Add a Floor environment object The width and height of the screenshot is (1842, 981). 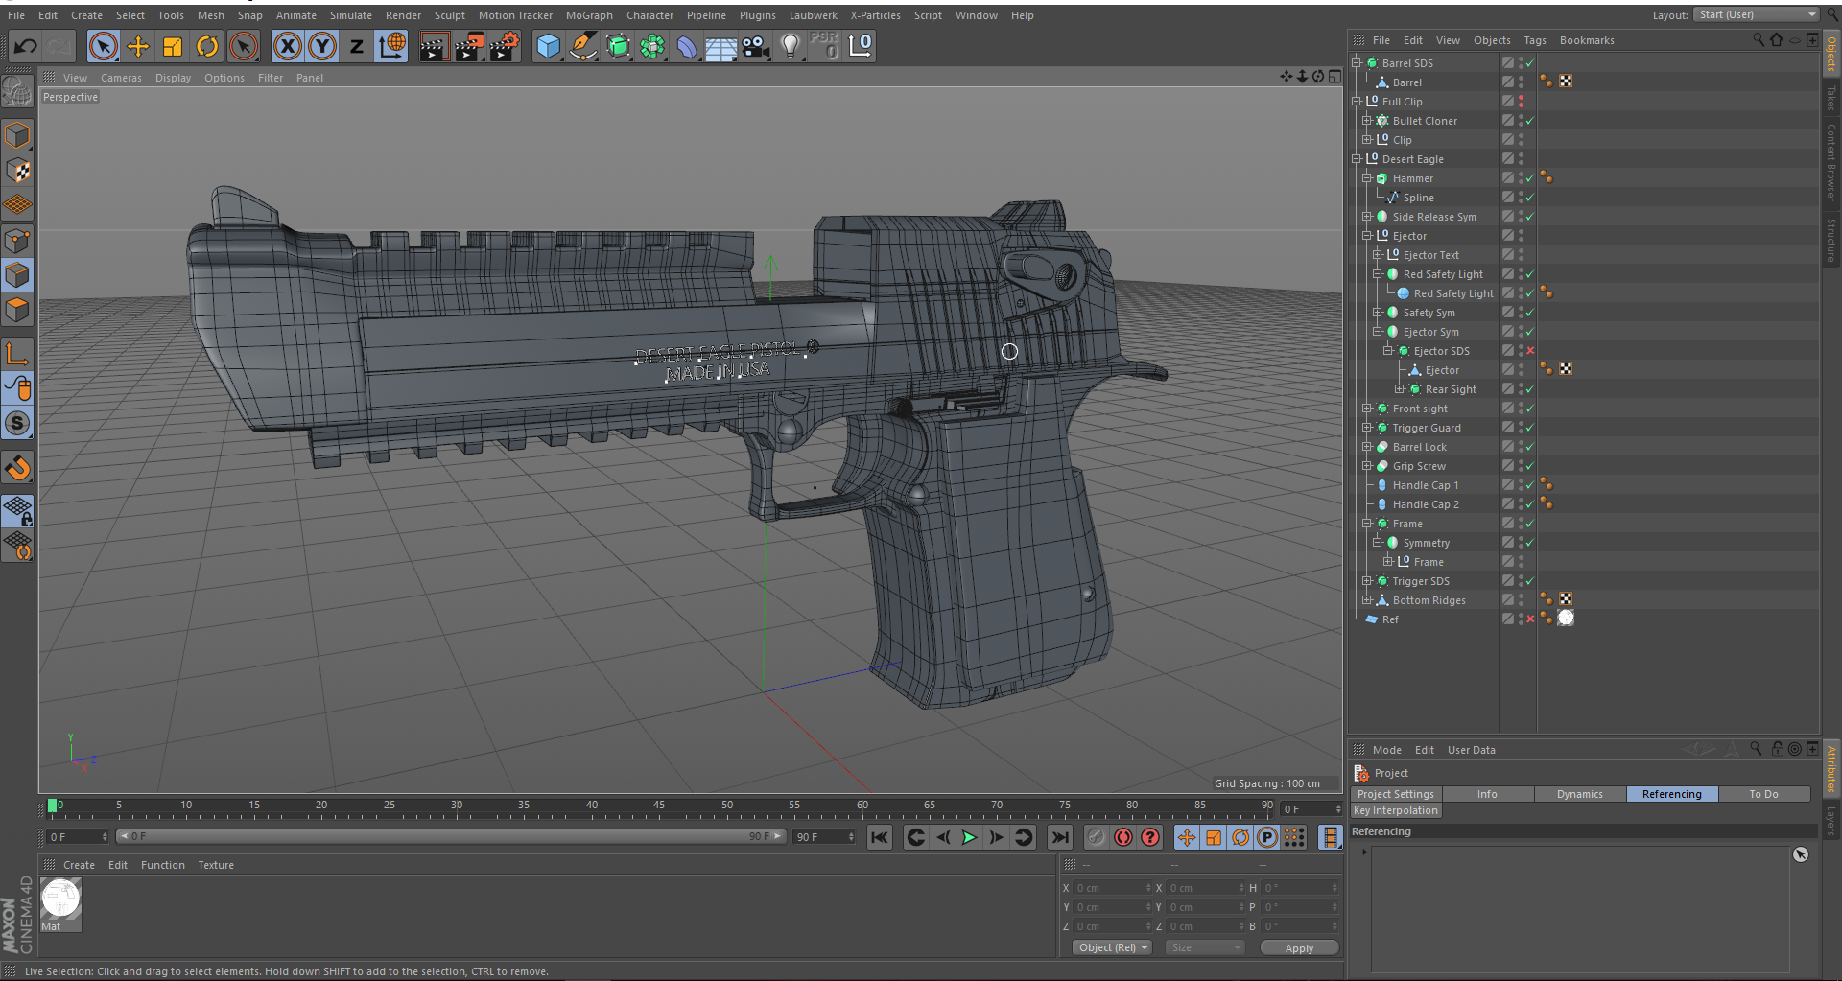pyautogui.click(x=720, y=46)
